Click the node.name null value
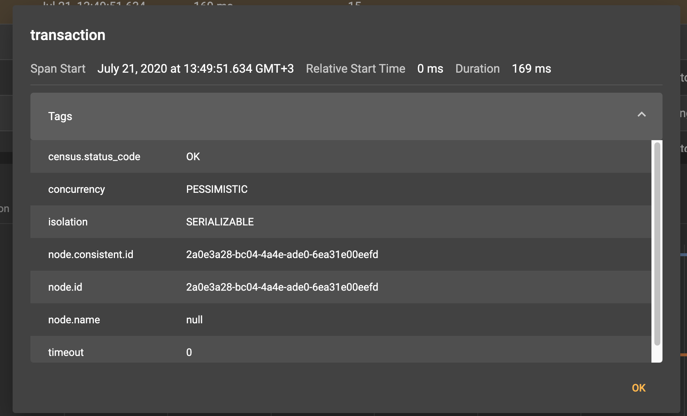687x416 pixels. [x=194, y=320]
